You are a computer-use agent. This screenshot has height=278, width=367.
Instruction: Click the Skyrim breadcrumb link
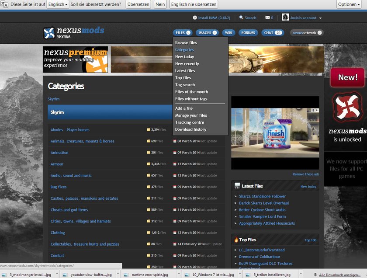click(x=54, y=99)
